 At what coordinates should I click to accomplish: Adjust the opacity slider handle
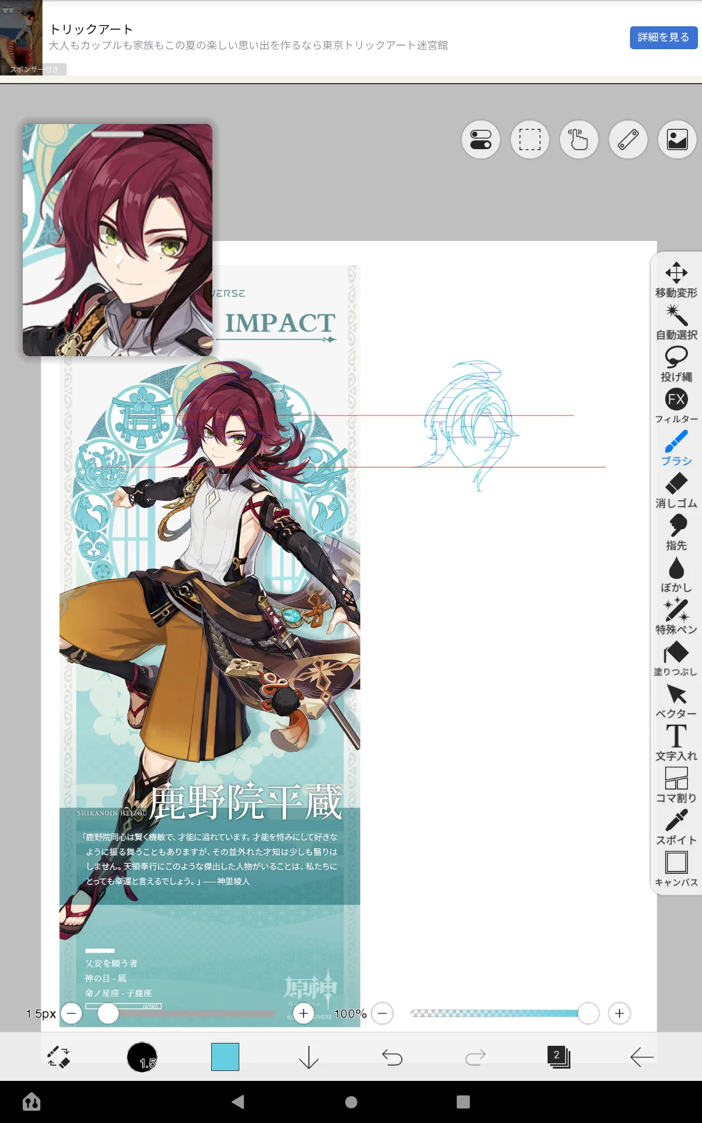(589, 1013)
